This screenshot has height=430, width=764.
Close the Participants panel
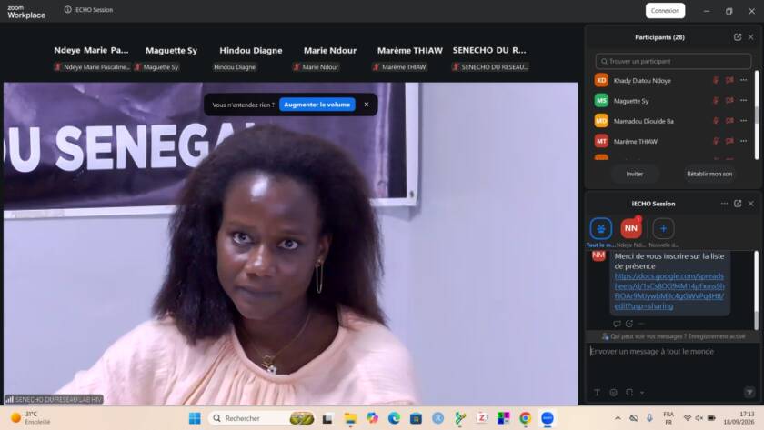point(751,37)
